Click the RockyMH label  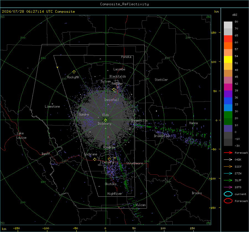coord(73,77)
